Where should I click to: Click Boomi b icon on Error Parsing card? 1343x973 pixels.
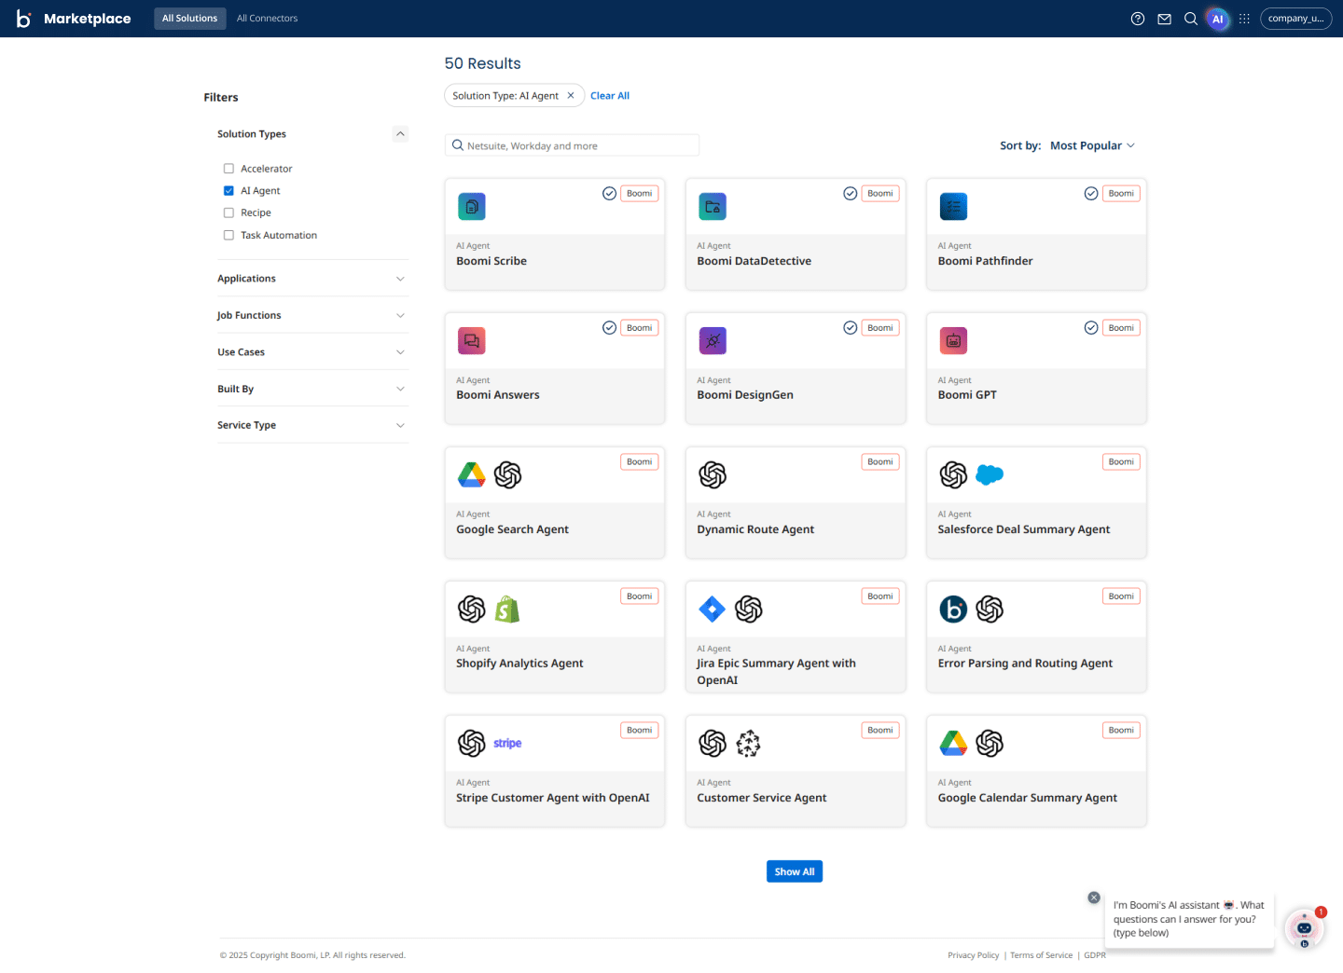(x=953, y=610)
